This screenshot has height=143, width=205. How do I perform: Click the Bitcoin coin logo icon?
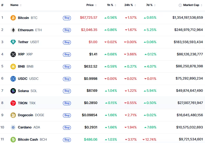[13, 18]
